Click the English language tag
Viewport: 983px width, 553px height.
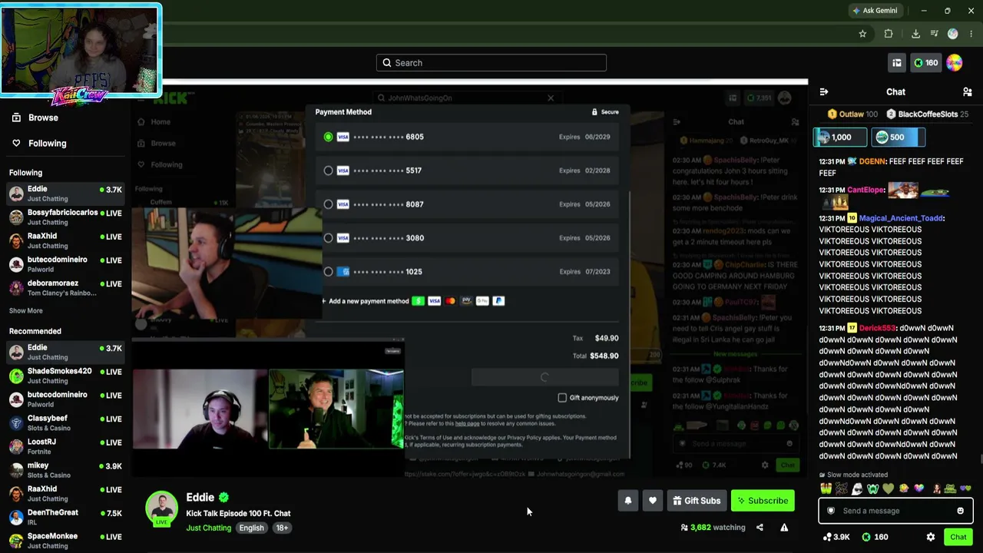point(251,528)
